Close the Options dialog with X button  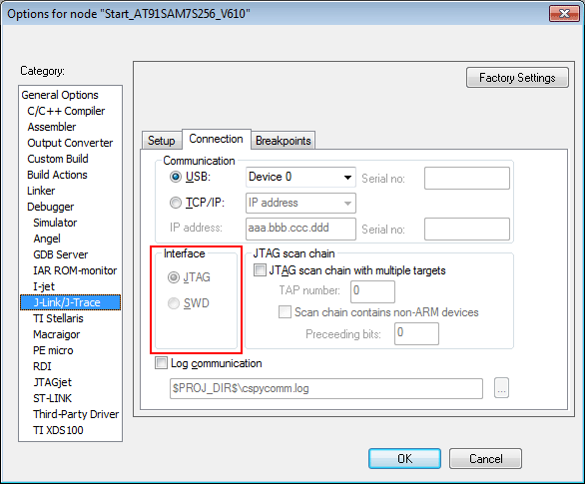click(x=564, y=14)
